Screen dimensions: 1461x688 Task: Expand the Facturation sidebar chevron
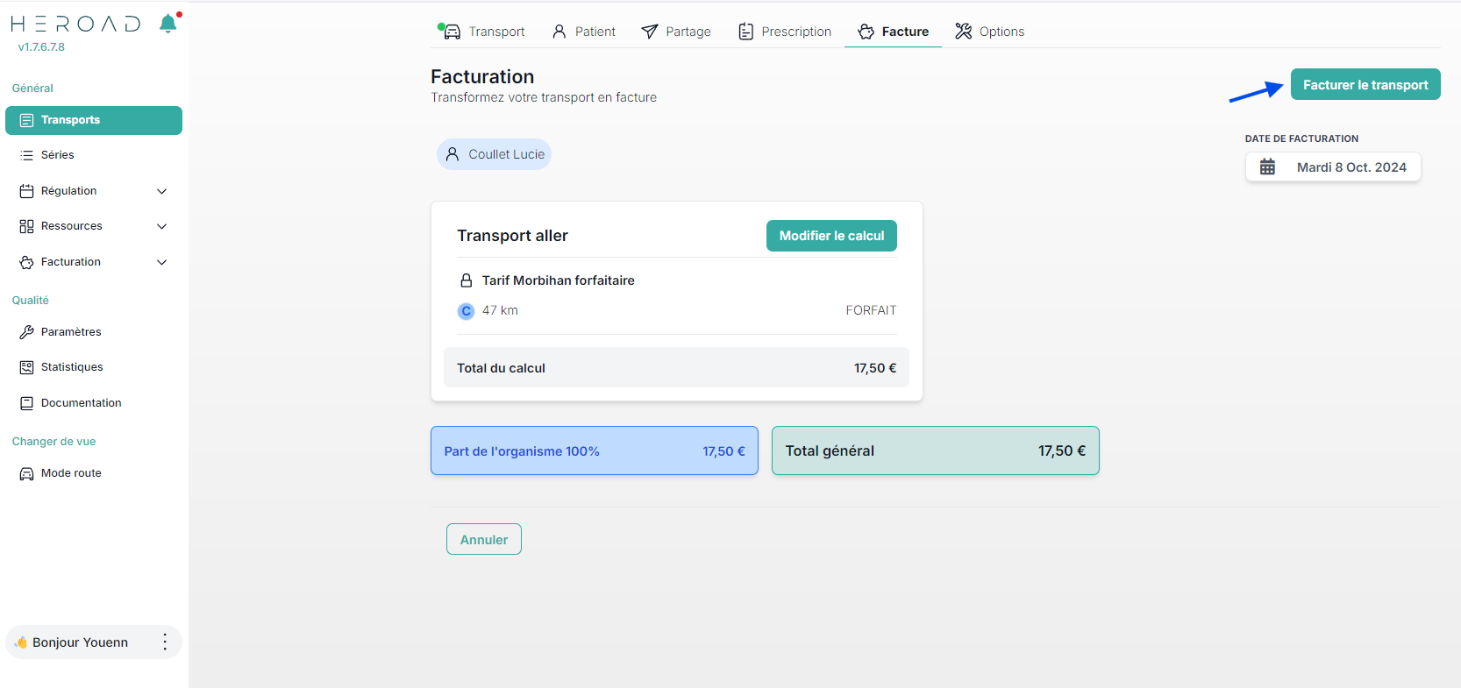(x=161, y=262)
